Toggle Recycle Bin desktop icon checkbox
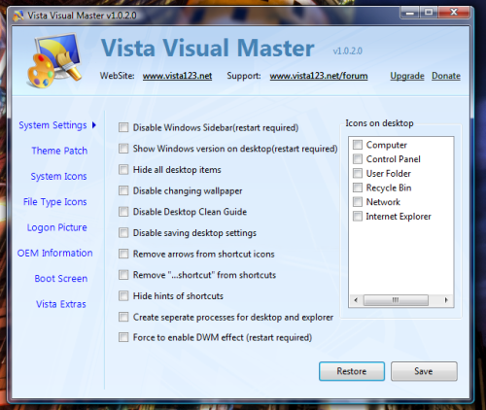Screen dimensions: 486x410 pyautogui.click(x=358, y=188)
